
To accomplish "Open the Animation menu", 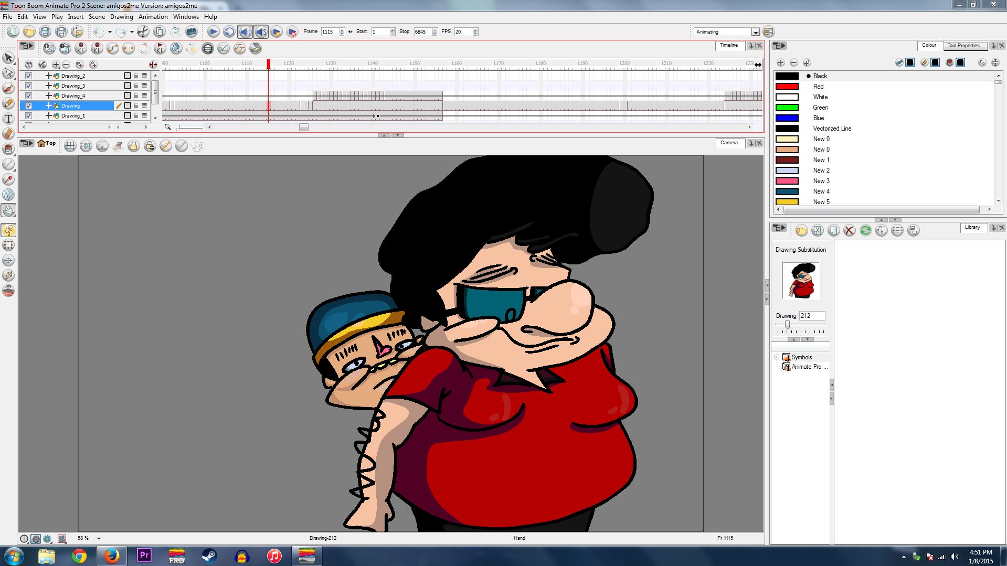I will pos(153,17).
